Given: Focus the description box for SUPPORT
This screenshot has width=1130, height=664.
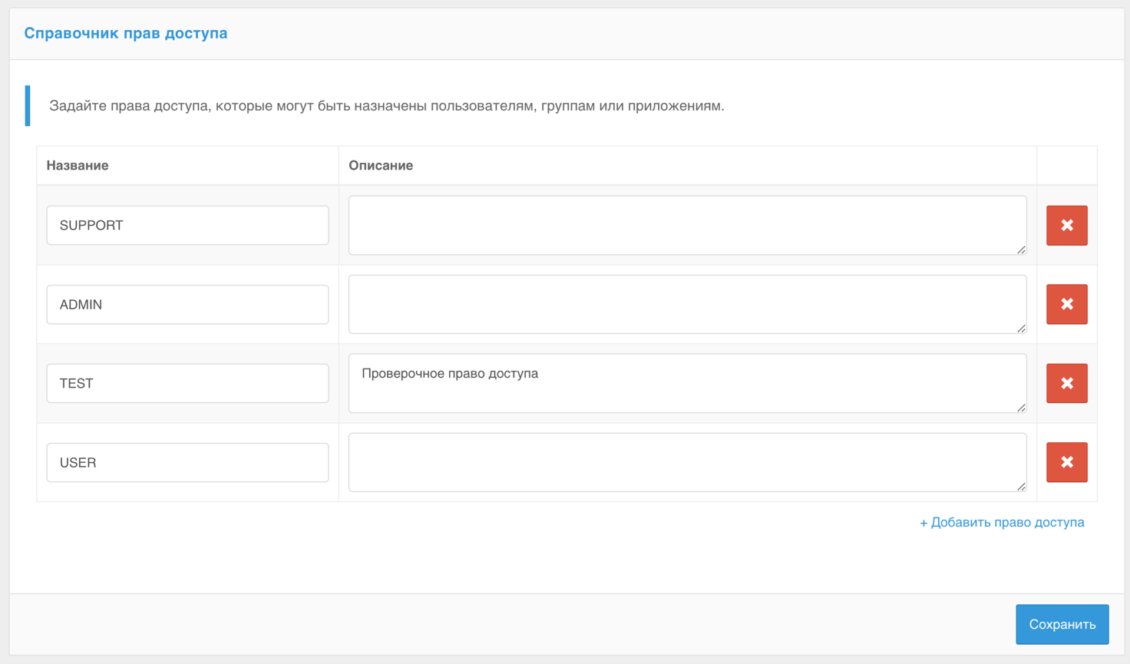Looking at the screenshot, I should pyautogui.click(x=686, y=225).
